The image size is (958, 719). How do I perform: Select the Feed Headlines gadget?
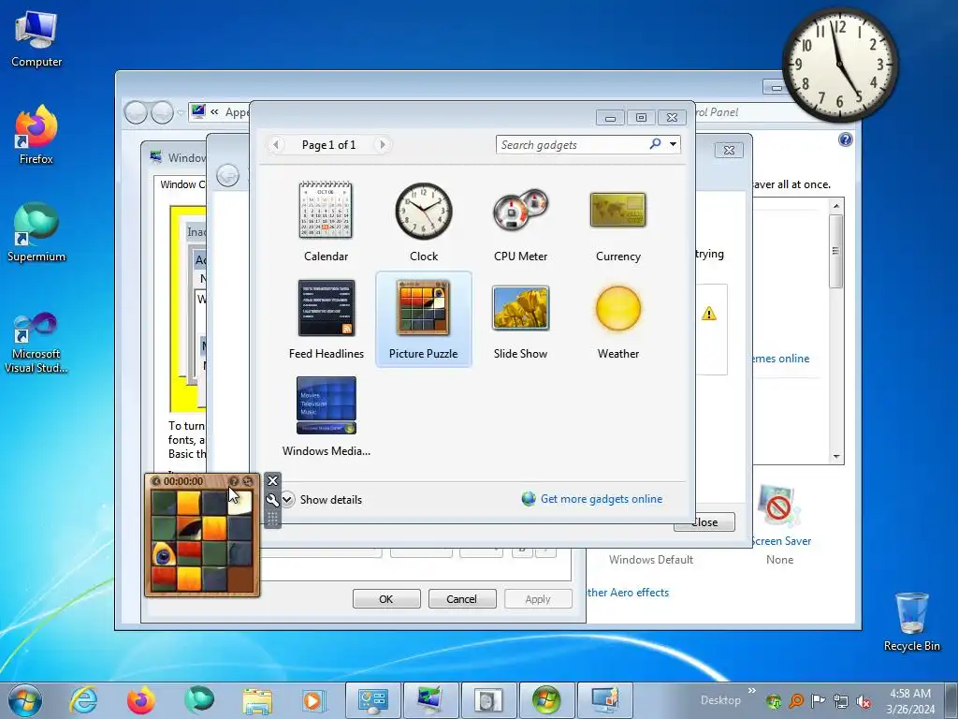pos(326,319)
